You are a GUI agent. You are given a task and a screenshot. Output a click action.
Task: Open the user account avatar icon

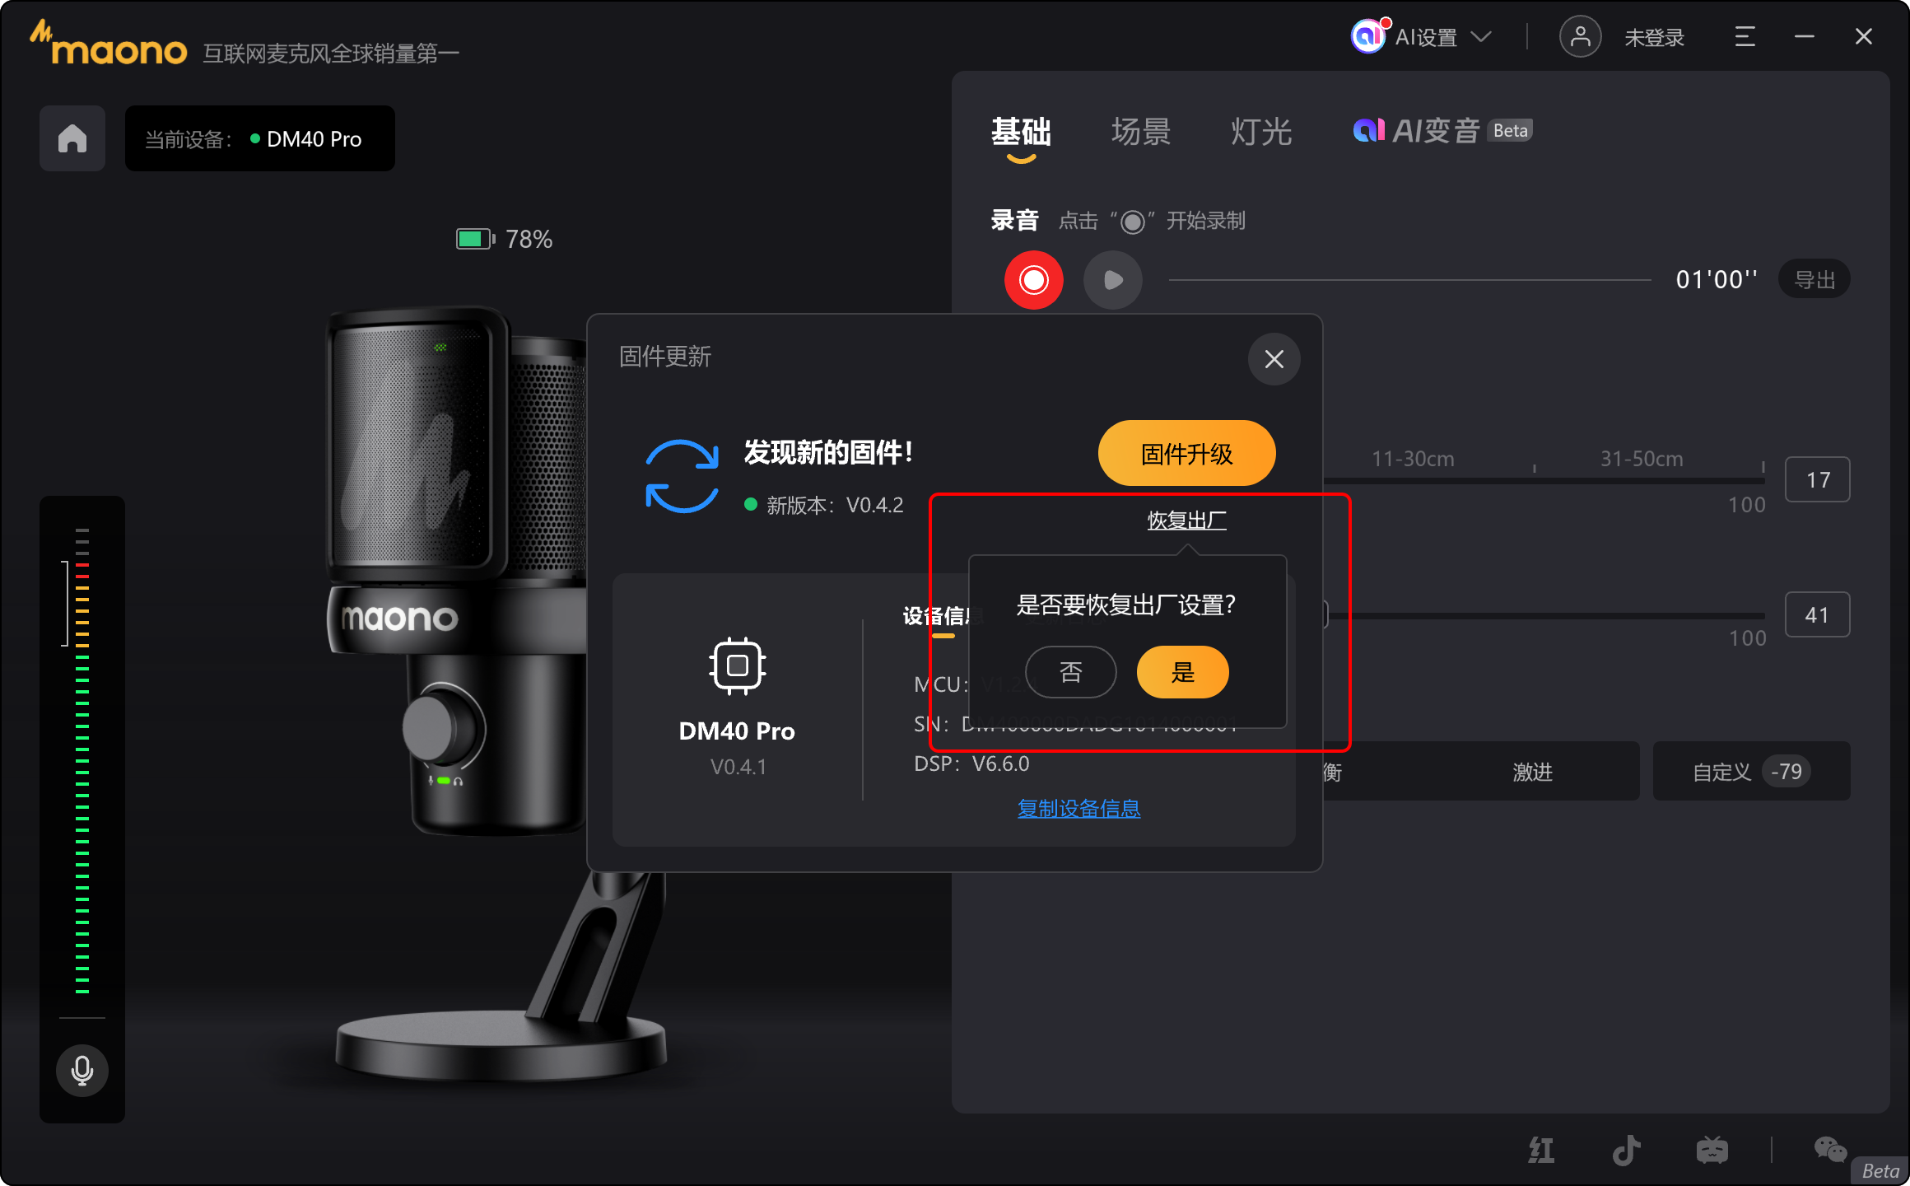(1580, 37)
